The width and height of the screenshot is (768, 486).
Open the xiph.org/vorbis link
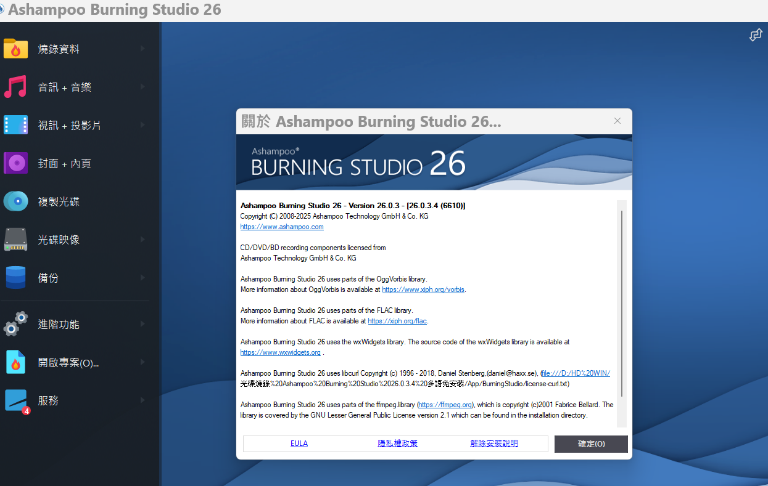(423, 290)
